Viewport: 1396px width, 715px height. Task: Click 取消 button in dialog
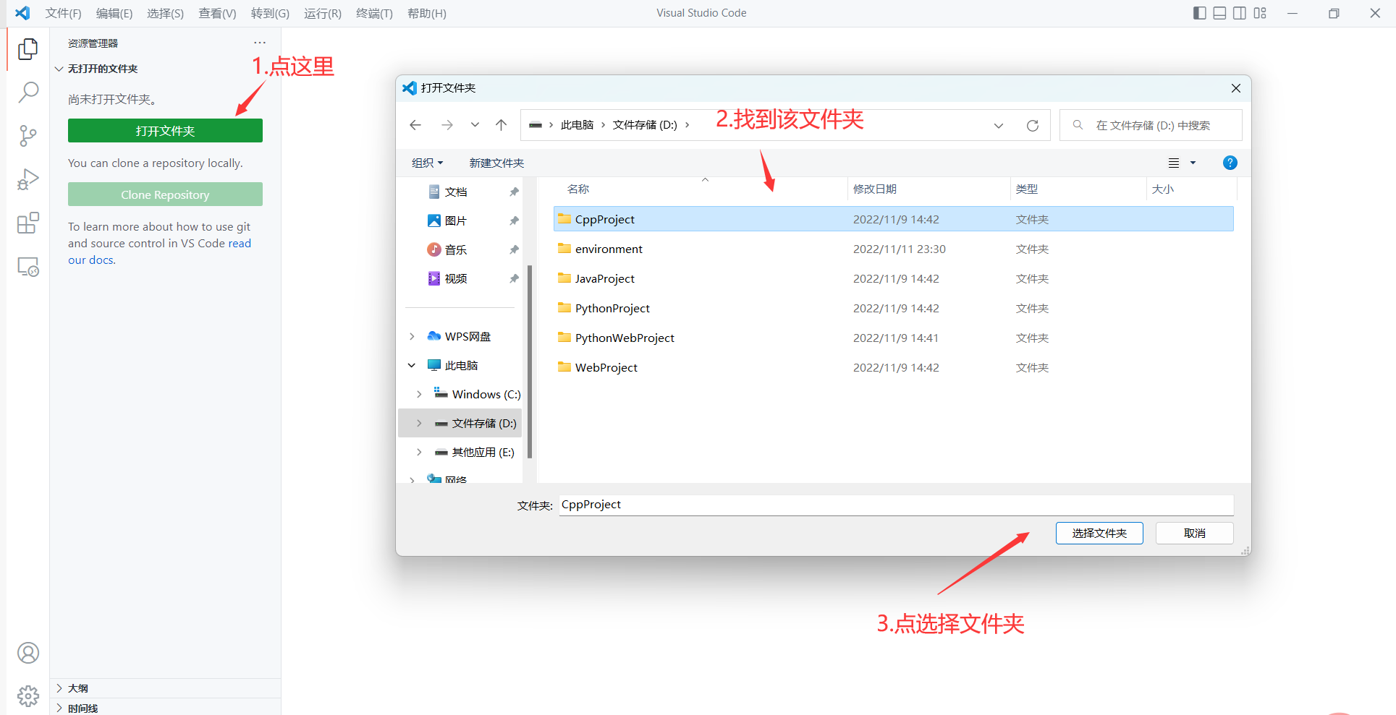point(1195,533)
